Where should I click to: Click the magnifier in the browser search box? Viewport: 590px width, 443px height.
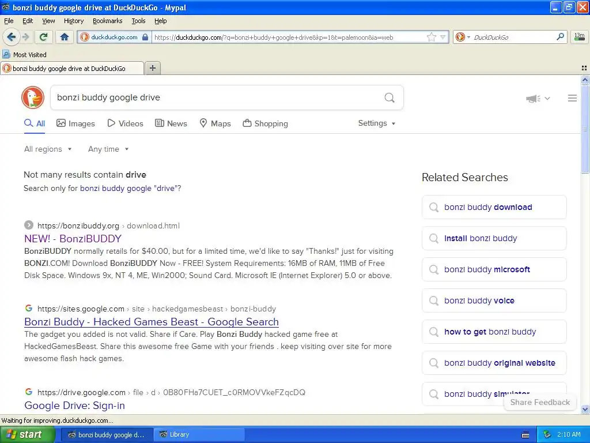pyautogui.click(x=560, y=37)
